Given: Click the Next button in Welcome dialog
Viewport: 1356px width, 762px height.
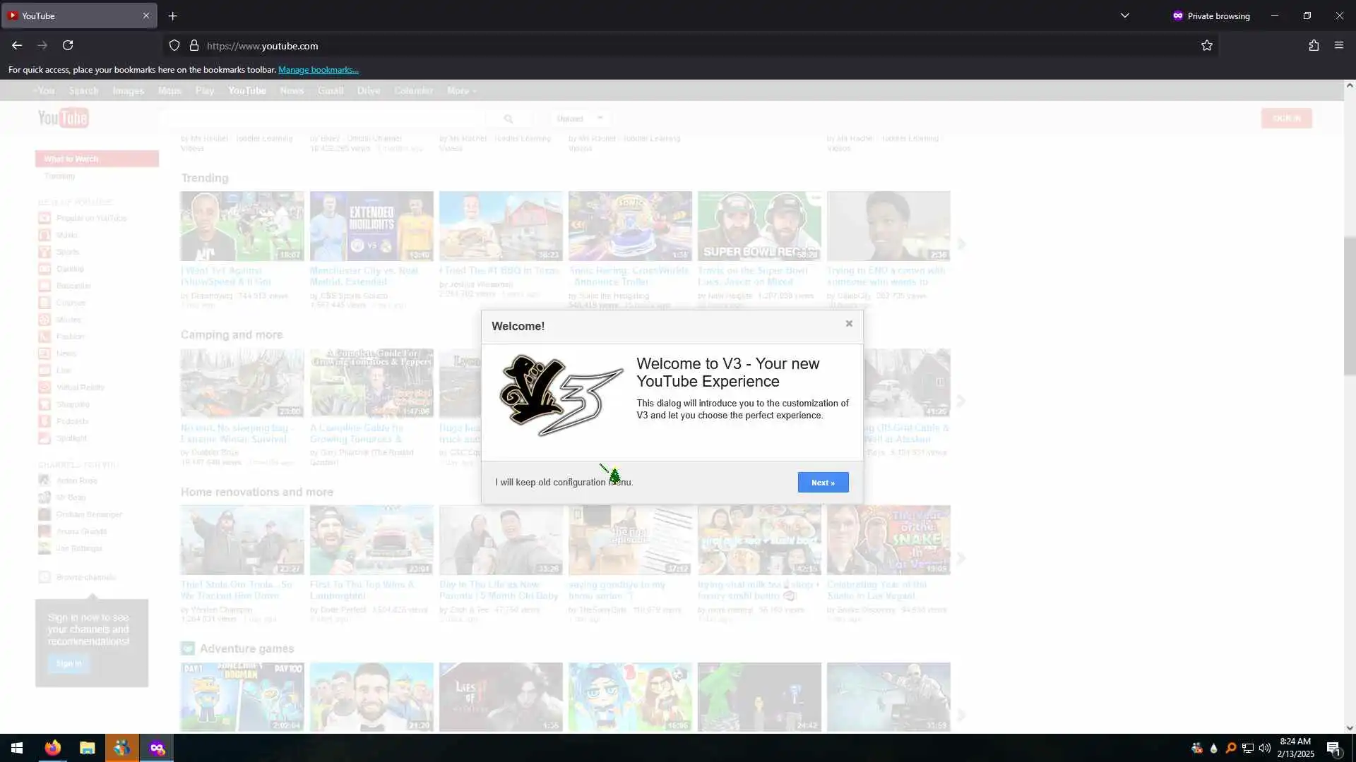Looking at the screenshot, I should pos(823,483).
